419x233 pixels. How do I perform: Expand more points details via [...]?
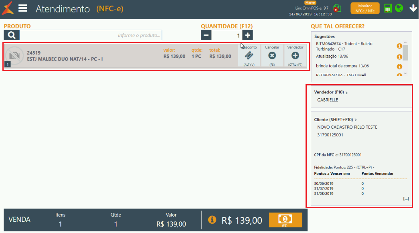pyautogui.click(x=406, y=199)
